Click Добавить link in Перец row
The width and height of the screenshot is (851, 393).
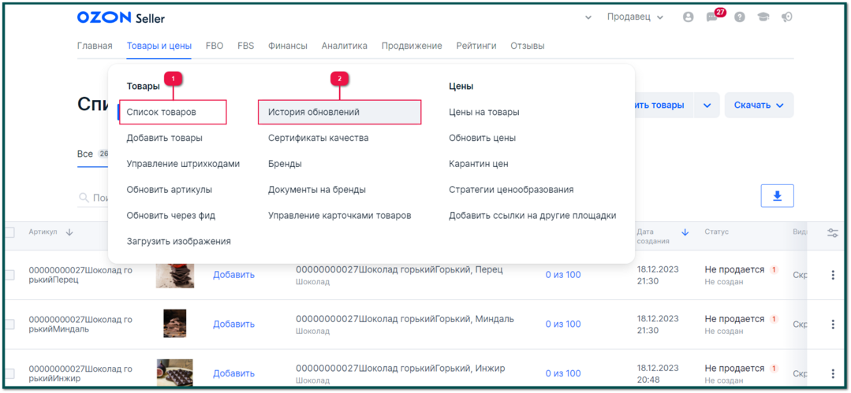click(x=233, y=275)
